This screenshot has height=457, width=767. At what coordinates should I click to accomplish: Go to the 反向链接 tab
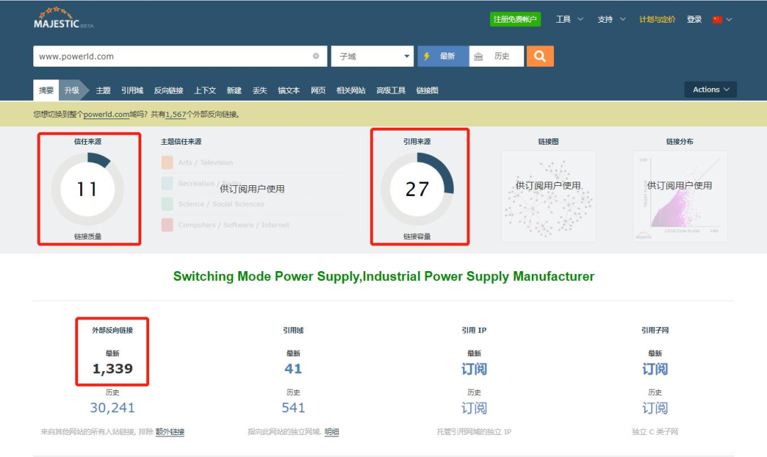[169, 90]
